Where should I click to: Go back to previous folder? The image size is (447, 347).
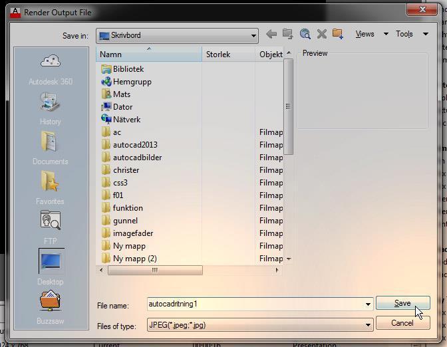click(271, 34)
